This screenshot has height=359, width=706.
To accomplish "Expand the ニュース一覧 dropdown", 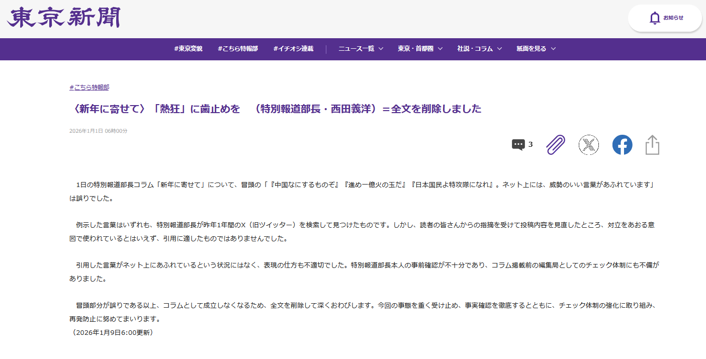I will click(x=361, y=49).
